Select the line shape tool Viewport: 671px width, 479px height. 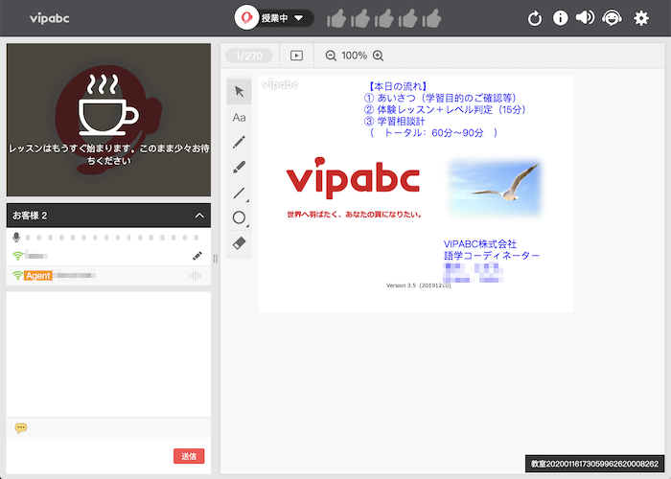(240, 194)
